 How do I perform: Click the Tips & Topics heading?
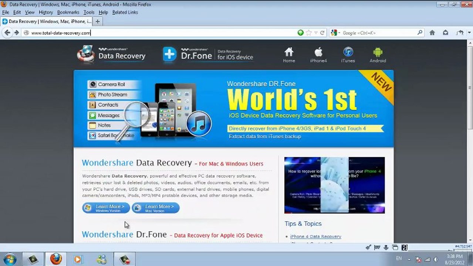click(x=303, y=224)
